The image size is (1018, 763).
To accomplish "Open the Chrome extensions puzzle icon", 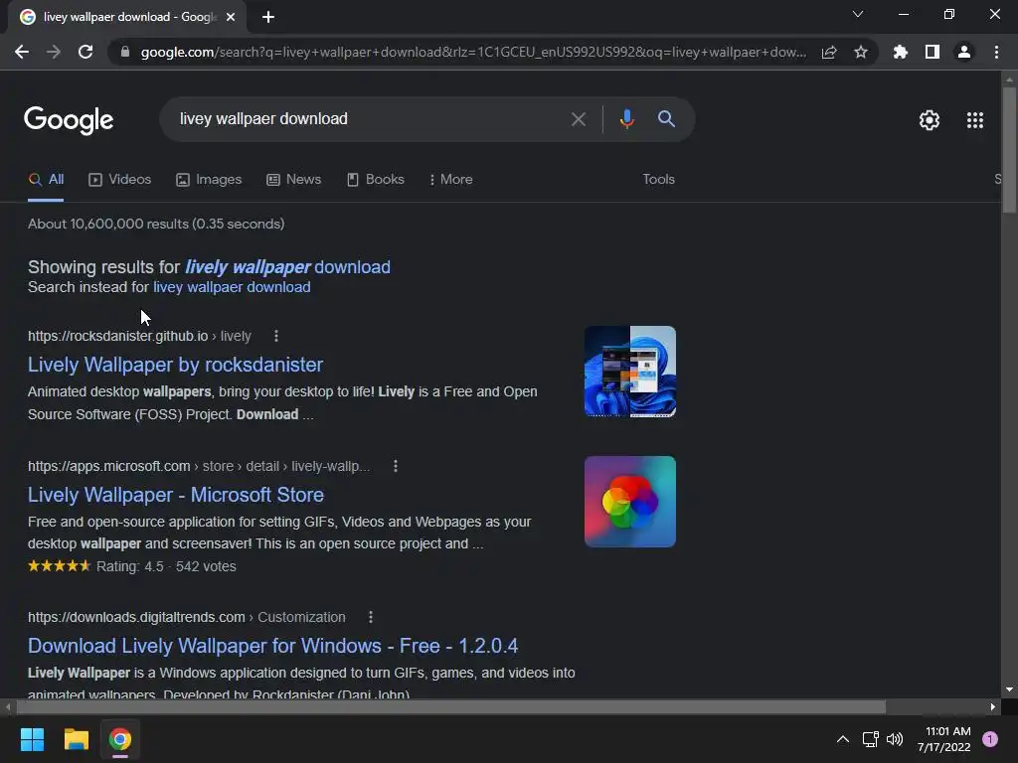I will pyautogui.click(x=900, y=52).
